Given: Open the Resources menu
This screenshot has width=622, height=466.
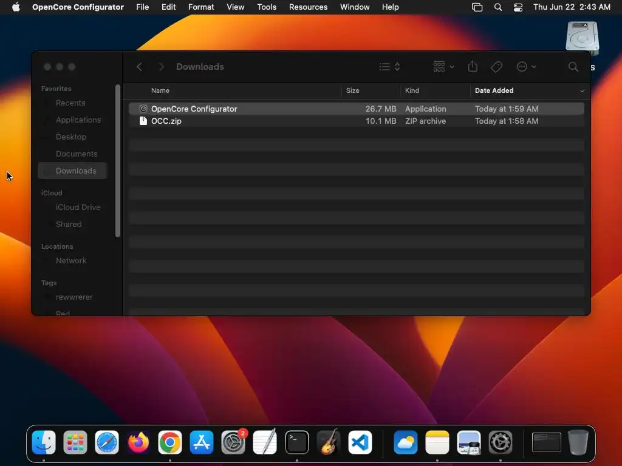Looking at the screenshot, I should pyautogui.click(x=308, y=7).
